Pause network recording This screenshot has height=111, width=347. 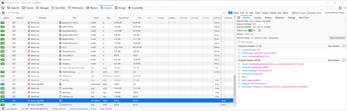click(224, 13)
